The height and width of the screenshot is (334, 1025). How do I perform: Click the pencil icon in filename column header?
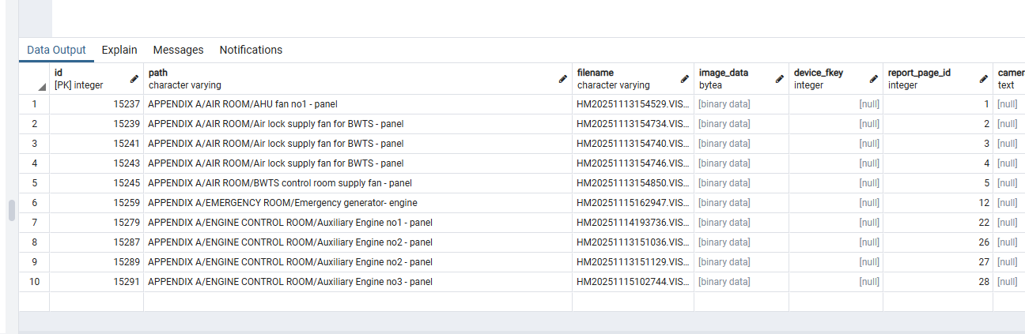coord(685,79)
